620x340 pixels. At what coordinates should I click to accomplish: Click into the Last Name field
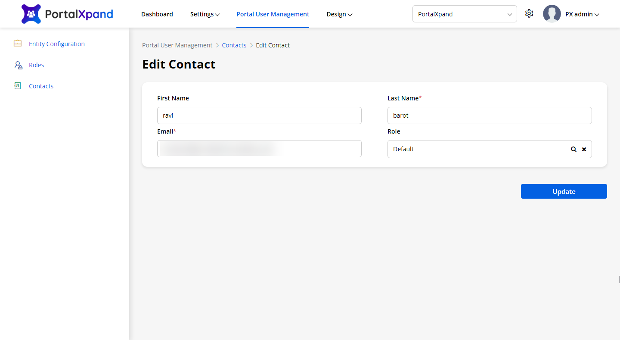(x=490, y=115)
